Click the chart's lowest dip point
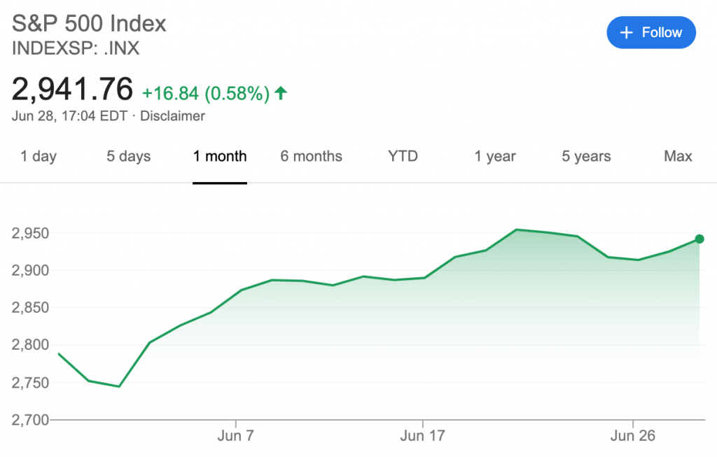 tap(119, 386)
